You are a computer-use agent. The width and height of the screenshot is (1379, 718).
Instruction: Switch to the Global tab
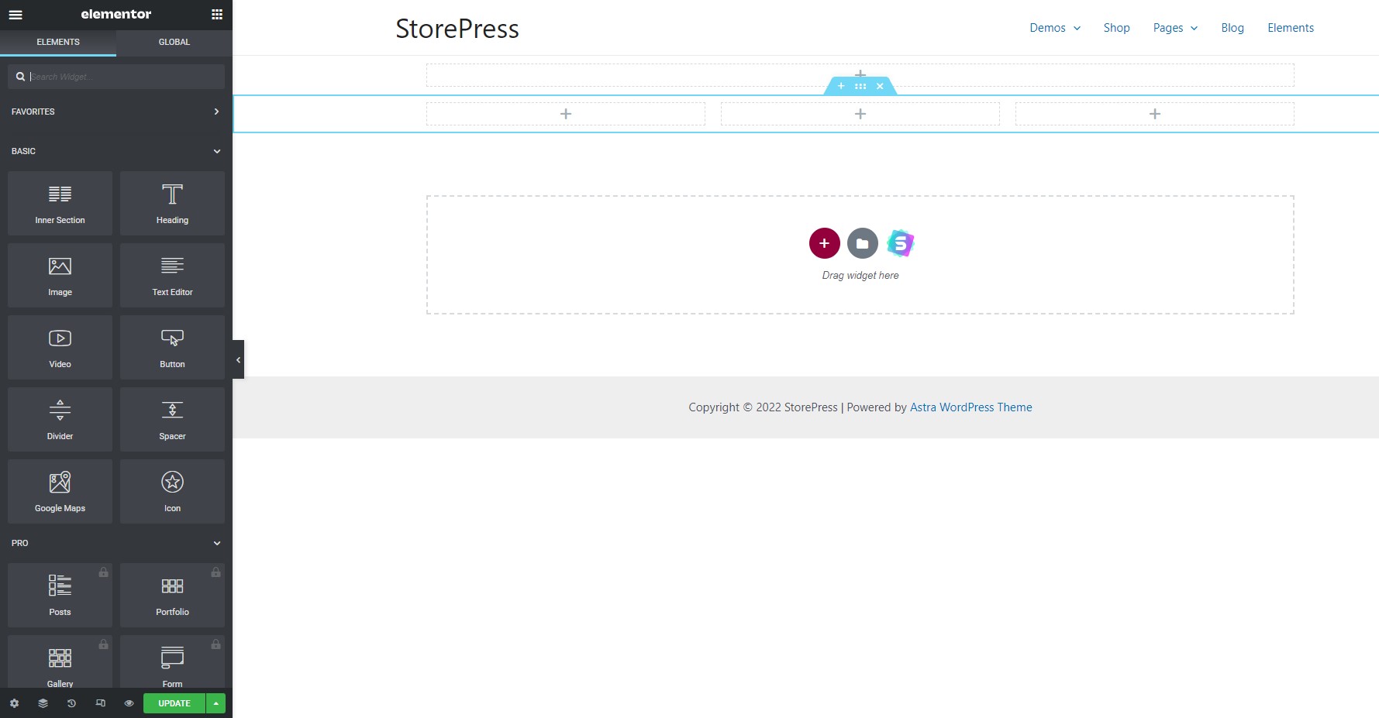pyautogui.click(x=174, y=42)
